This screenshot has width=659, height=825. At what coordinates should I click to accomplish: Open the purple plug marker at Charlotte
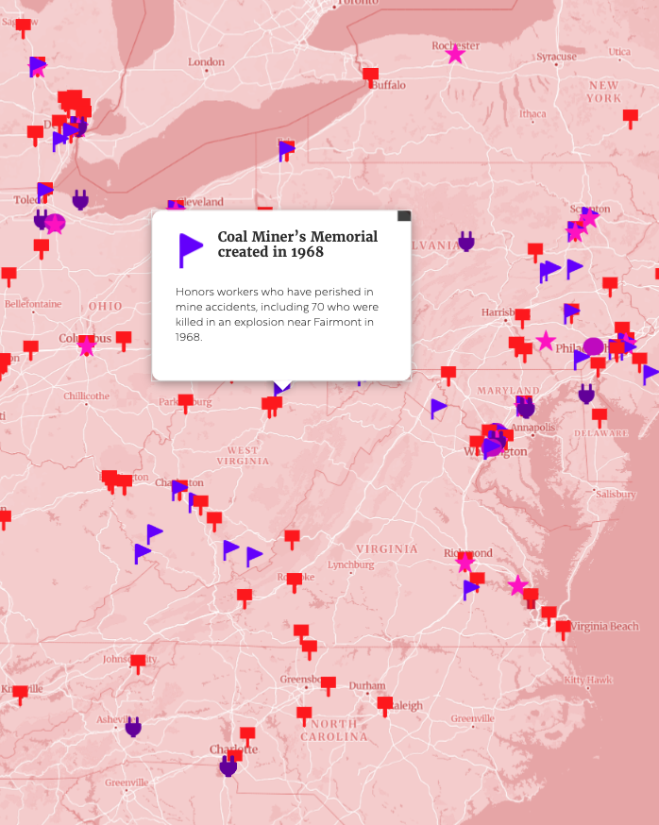coord(228,766)
